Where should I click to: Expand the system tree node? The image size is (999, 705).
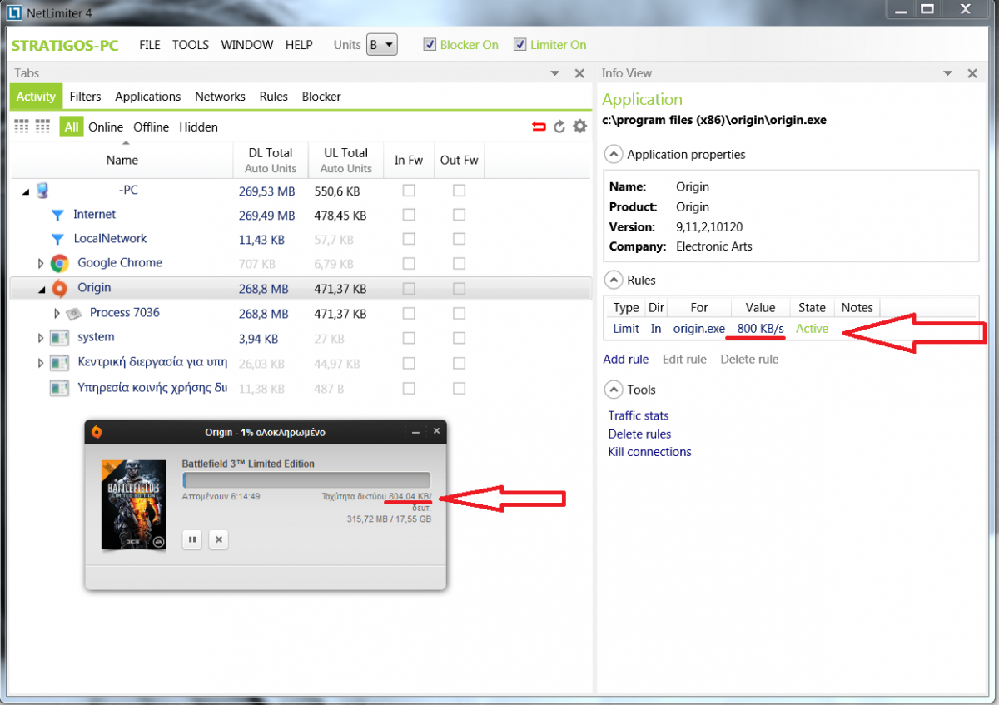[41, 338]
